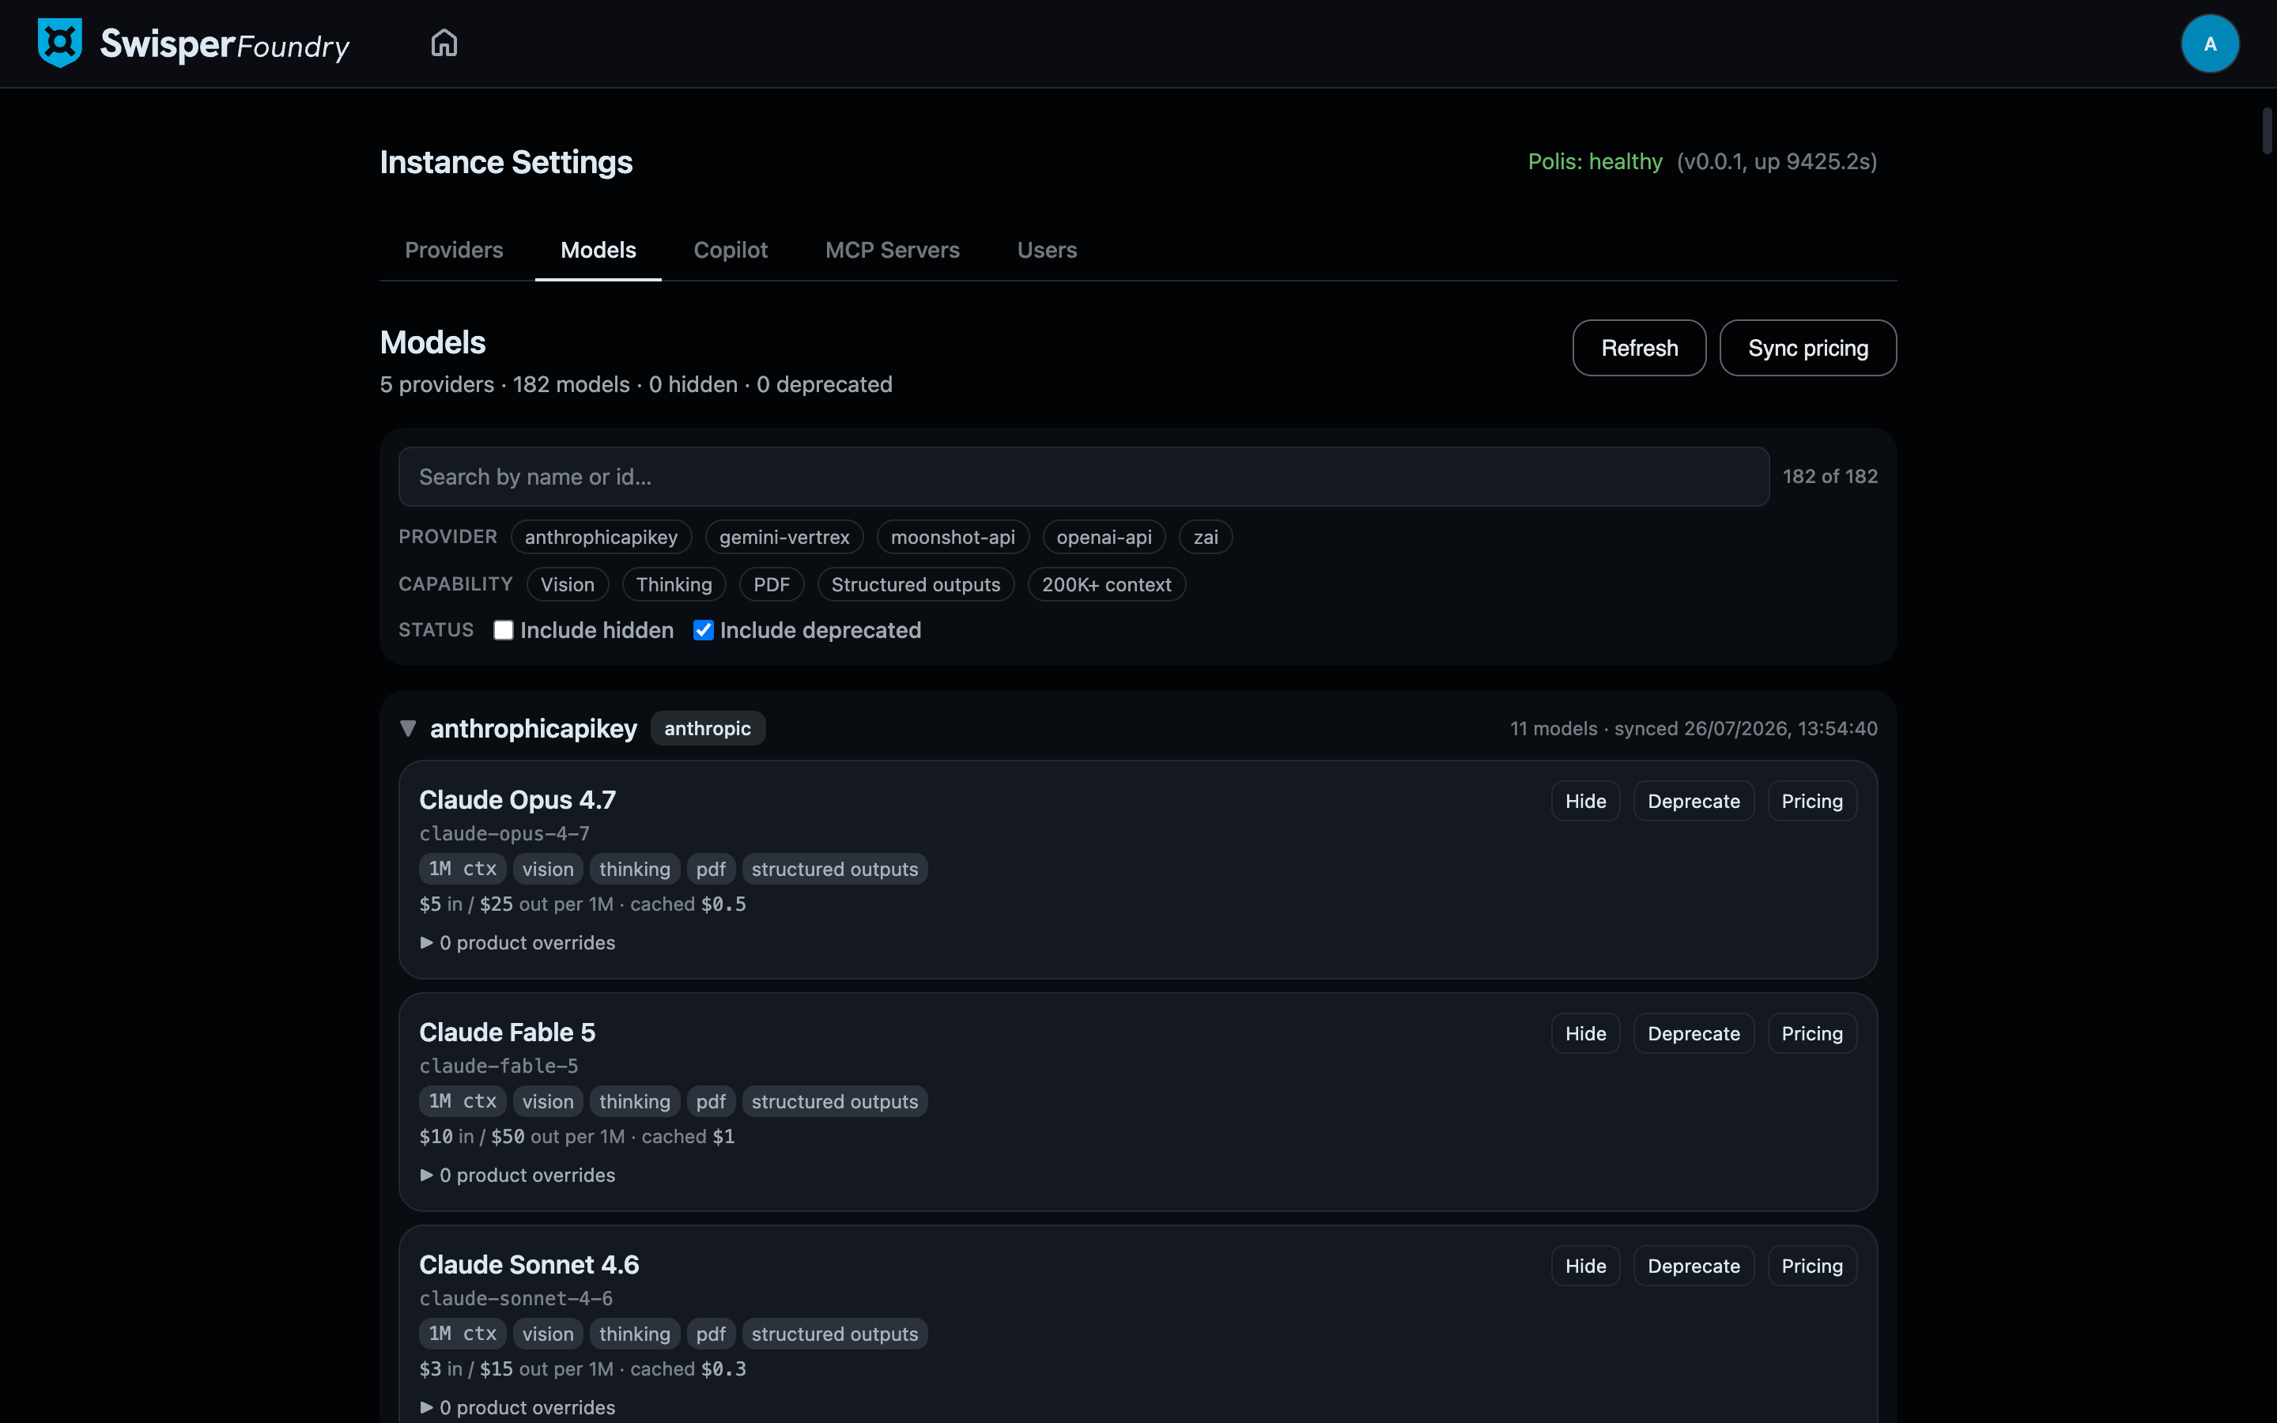Click the anthropic provider type badge
2277x1423 pixels.
click(708, 728)
